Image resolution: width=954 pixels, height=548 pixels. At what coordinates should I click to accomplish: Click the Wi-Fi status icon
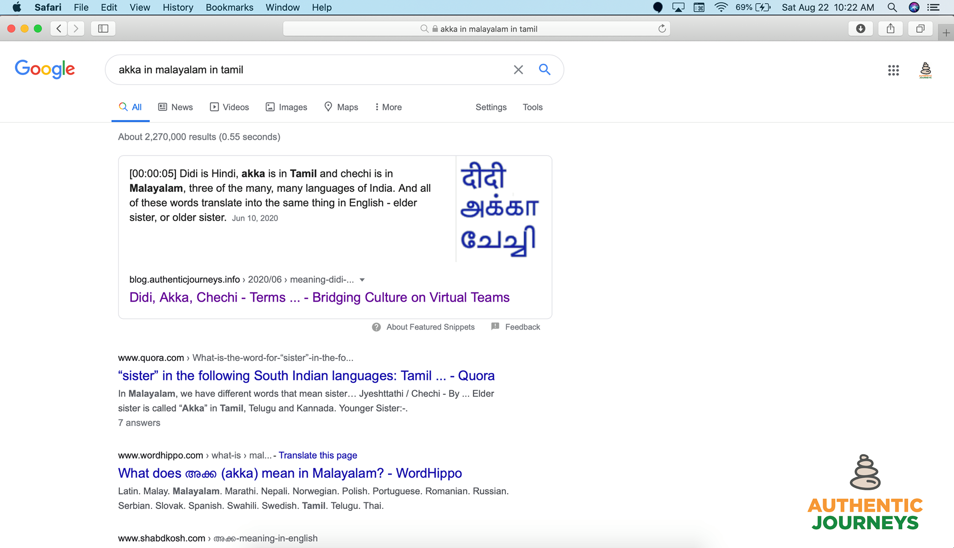coord(721,7)
